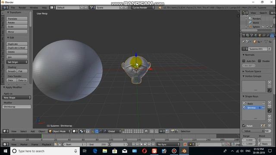Click the Suzanne.001 mesh name field

pos(257,49)
